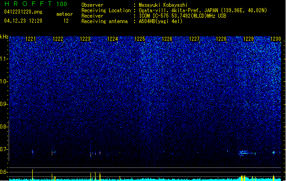Click the Receiving antenna label
286x181 pixels.
[105, 21]
